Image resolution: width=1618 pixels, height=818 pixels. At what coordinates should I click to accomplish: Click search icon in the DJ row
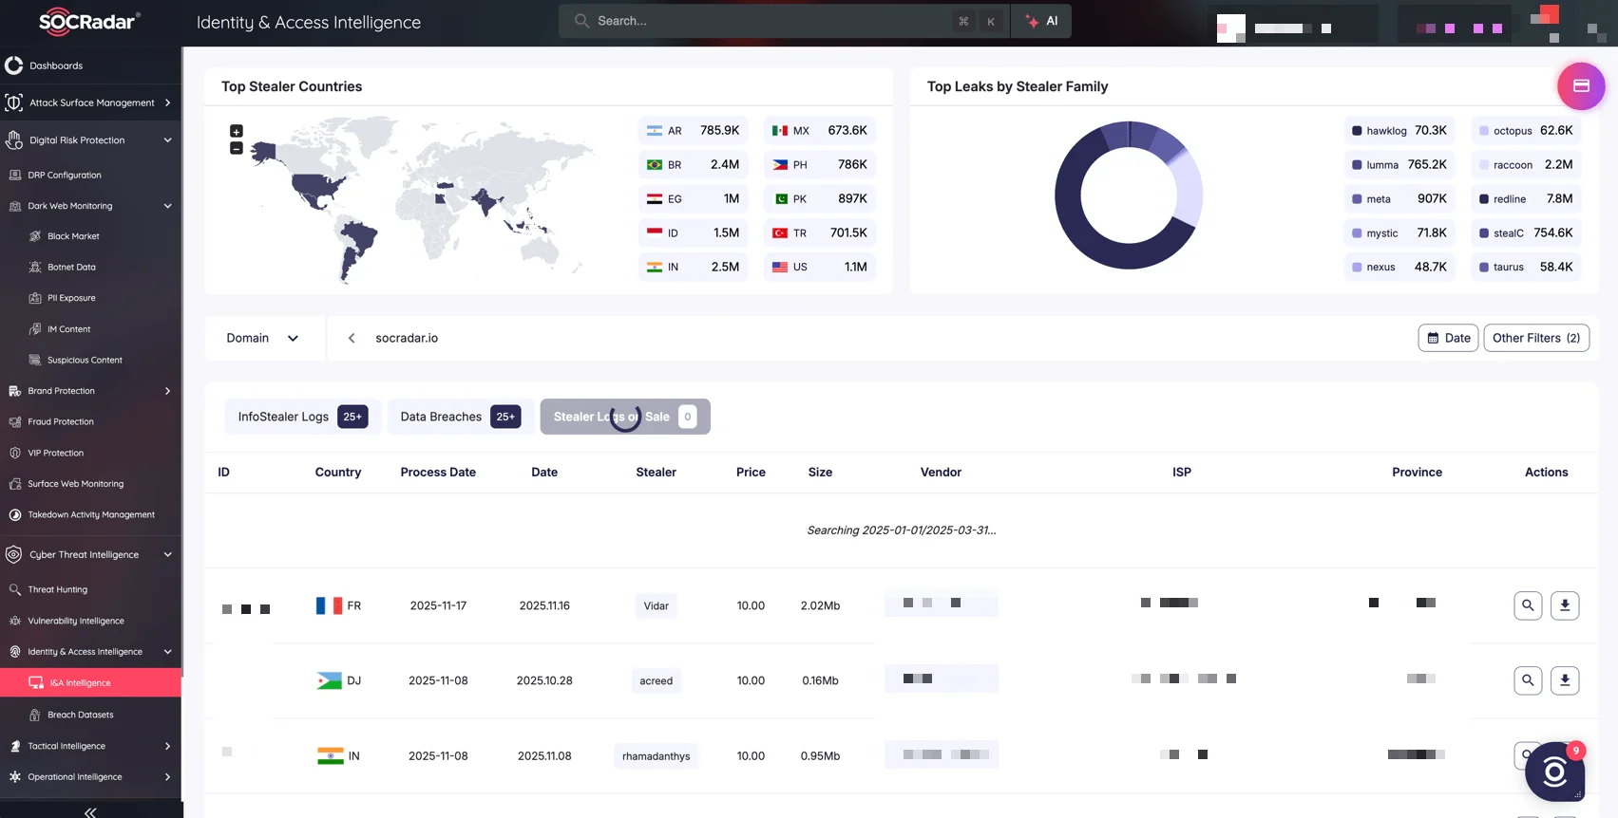(1528, 680)
